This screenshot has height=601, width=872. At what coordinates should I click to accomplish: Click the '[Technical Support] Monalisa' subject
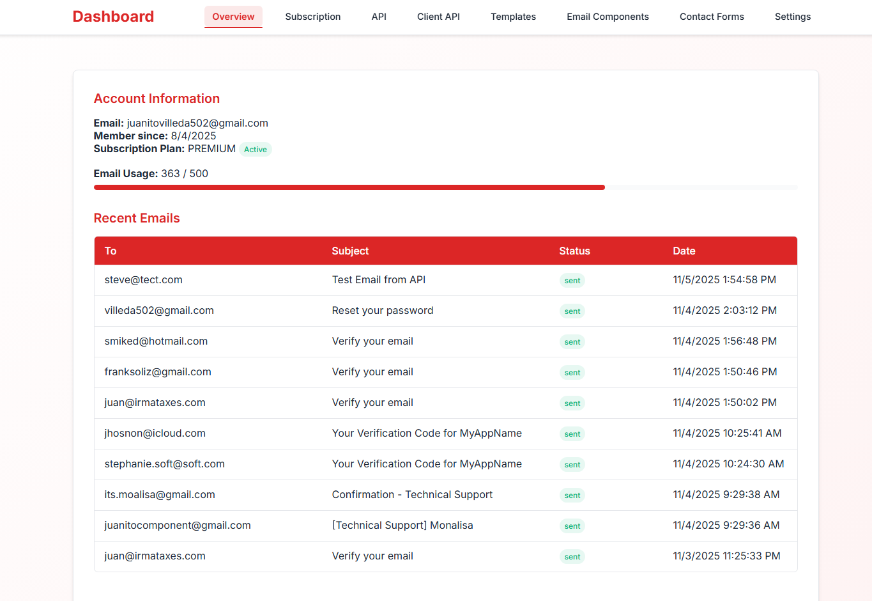[x=402, y=525]
